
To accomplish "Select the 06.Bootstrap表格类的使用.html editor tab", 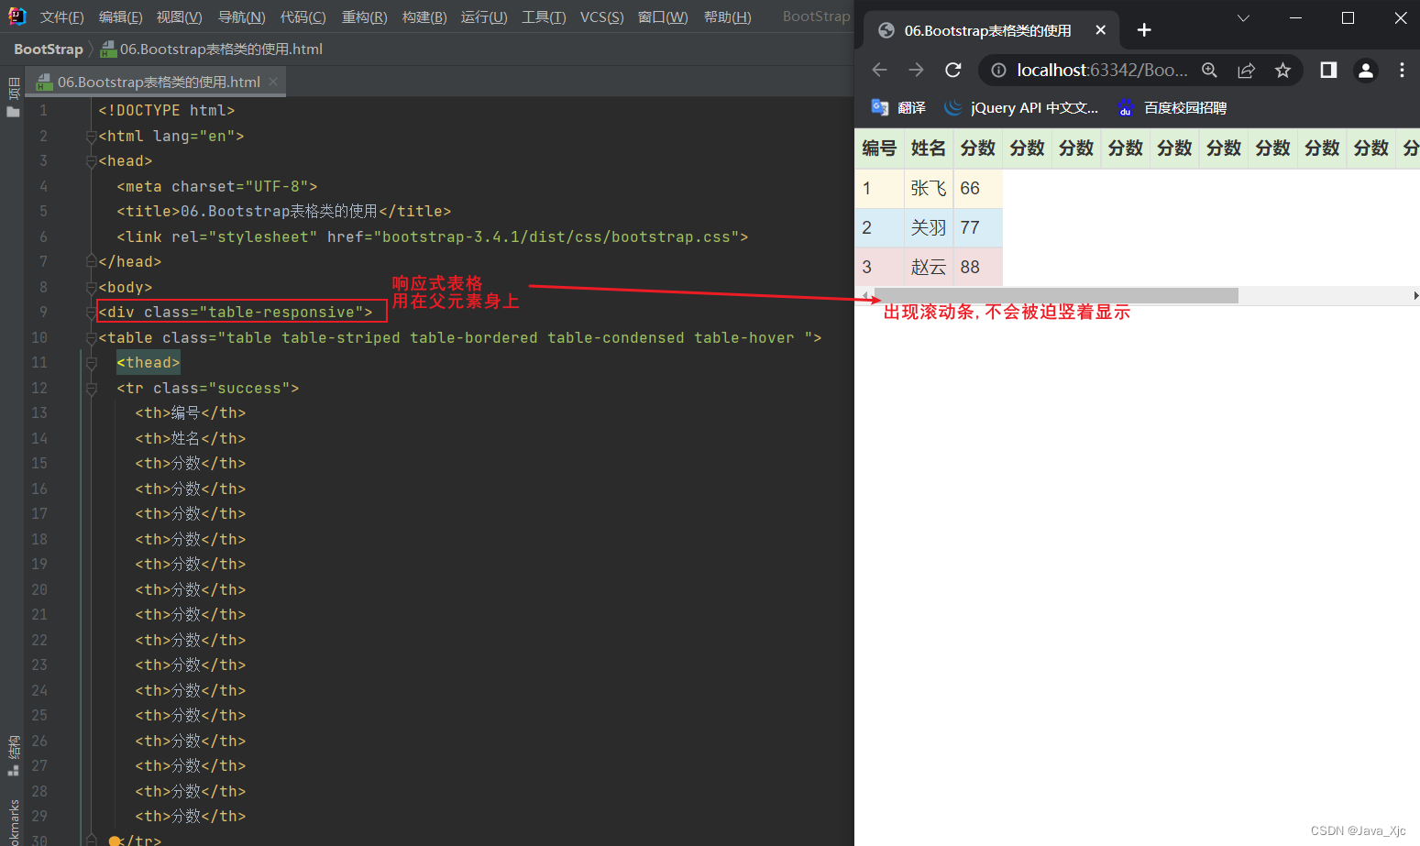I will [x=158, y=82].
